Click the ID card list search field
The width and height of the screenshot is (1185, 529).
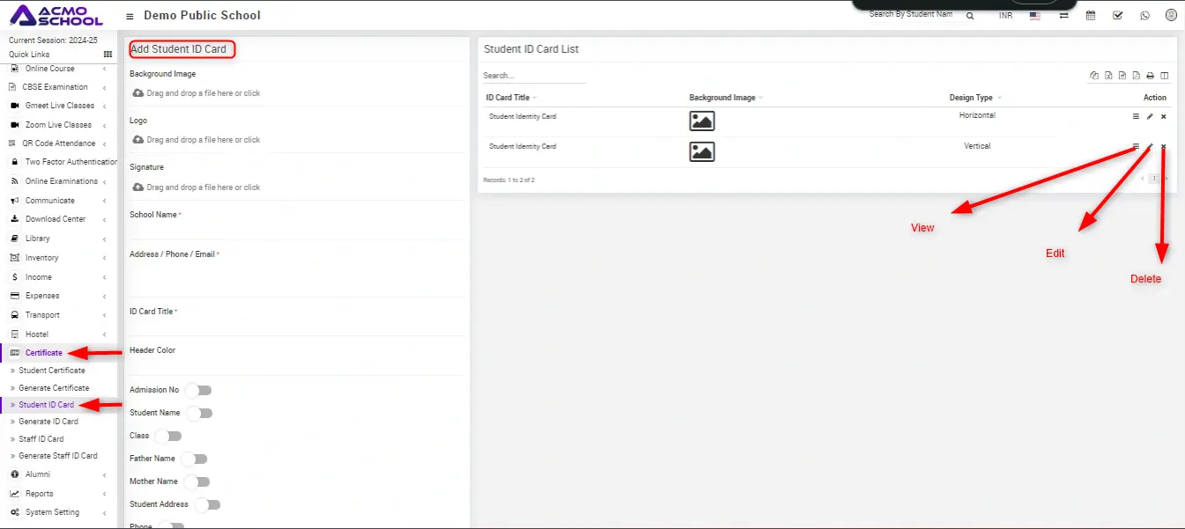534,76
